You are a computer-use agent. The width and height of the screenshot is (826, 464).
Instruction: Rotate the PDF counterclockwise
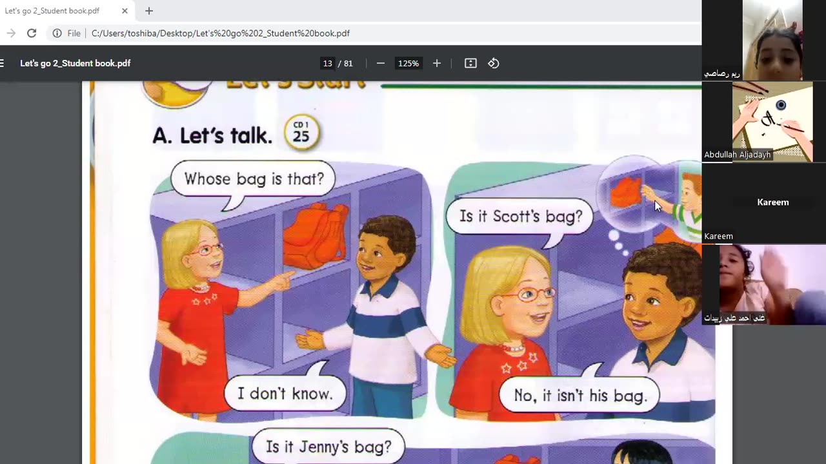pos(494,63)
